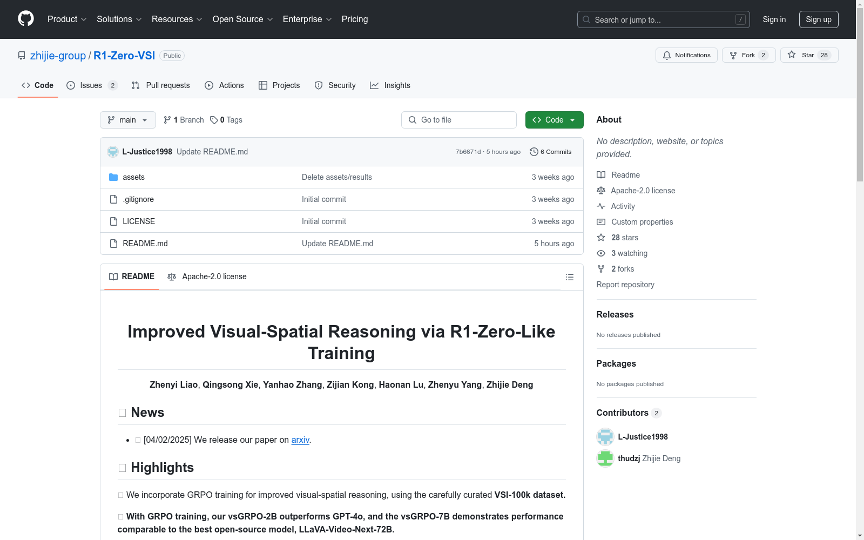Click the branch icon beside 1 Branch
864x540 pixels.
167,120
